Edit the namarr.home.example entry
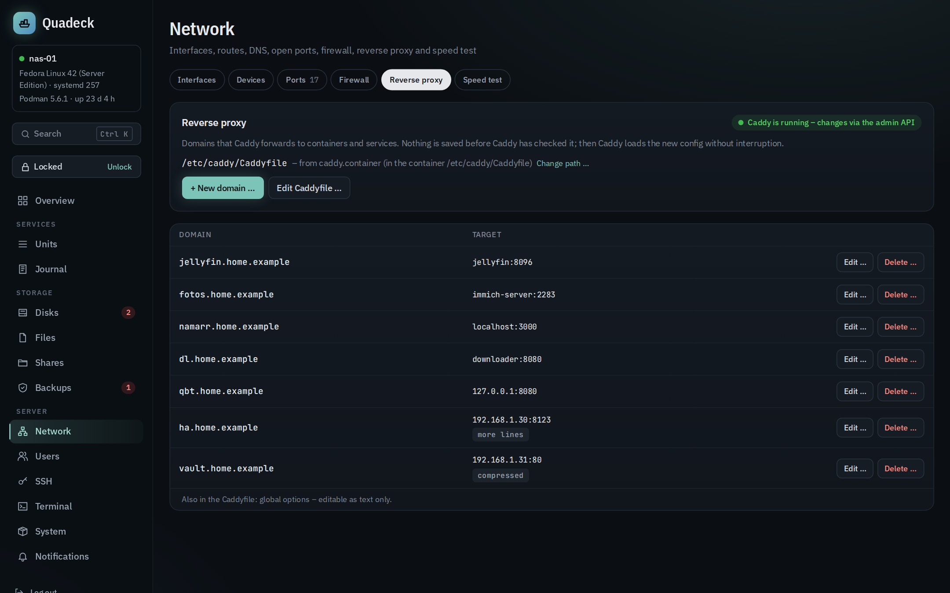The image size is (950, 593). [855, 327]
